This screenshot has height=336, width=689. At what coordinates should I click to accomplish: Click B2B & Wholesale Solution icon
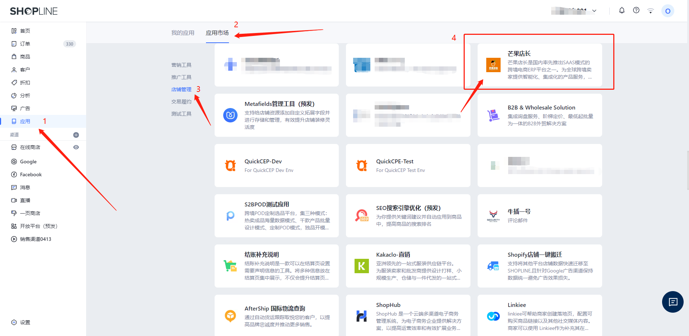(493, 115)
